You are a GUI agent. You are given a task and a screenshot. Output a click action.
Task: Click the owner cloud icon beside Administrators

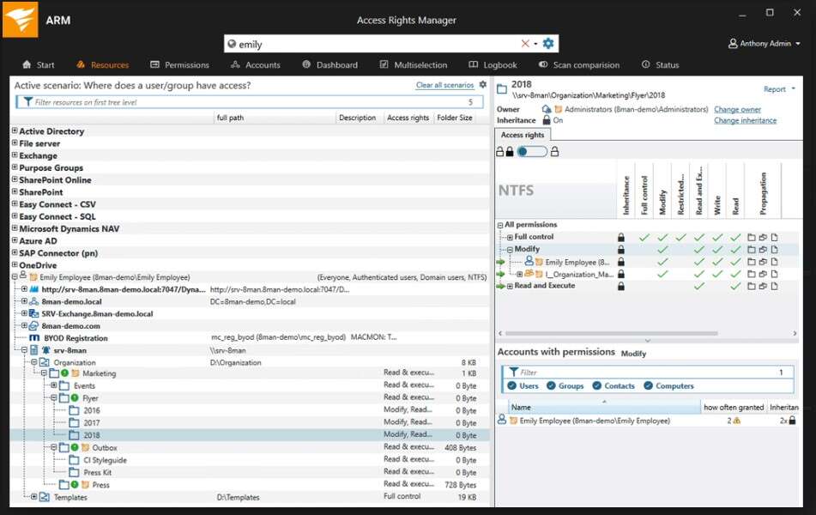coord(545,109)
